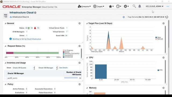Open Inventory and Usage settings gear
The width and height of the screenshot is (172, 97).
80,63
